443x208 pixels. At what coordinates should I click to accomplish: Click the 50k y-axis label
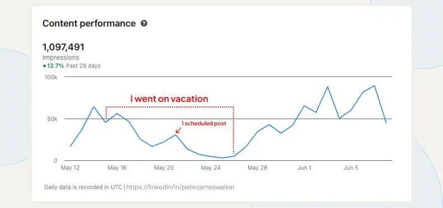[x=52, y=119]
